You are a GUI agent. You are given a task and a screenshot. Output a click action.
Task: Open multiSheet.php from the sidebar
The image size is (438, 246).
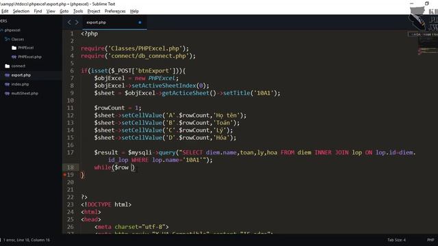click(25, 94)
